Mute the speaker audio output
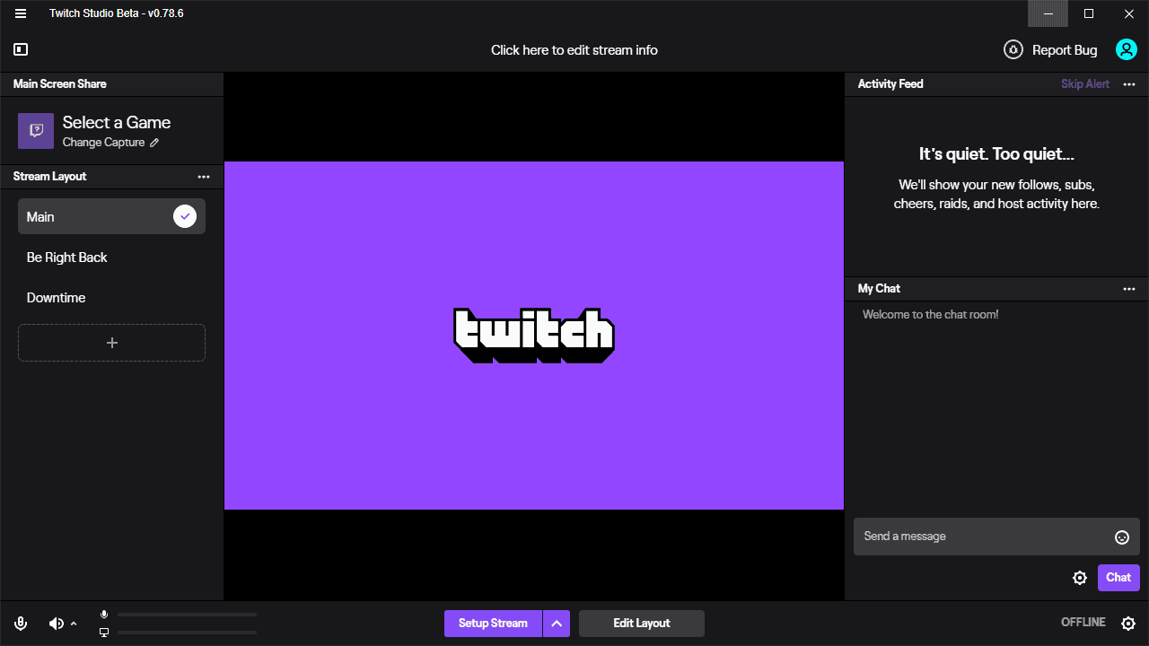 [x=55, y=623]
